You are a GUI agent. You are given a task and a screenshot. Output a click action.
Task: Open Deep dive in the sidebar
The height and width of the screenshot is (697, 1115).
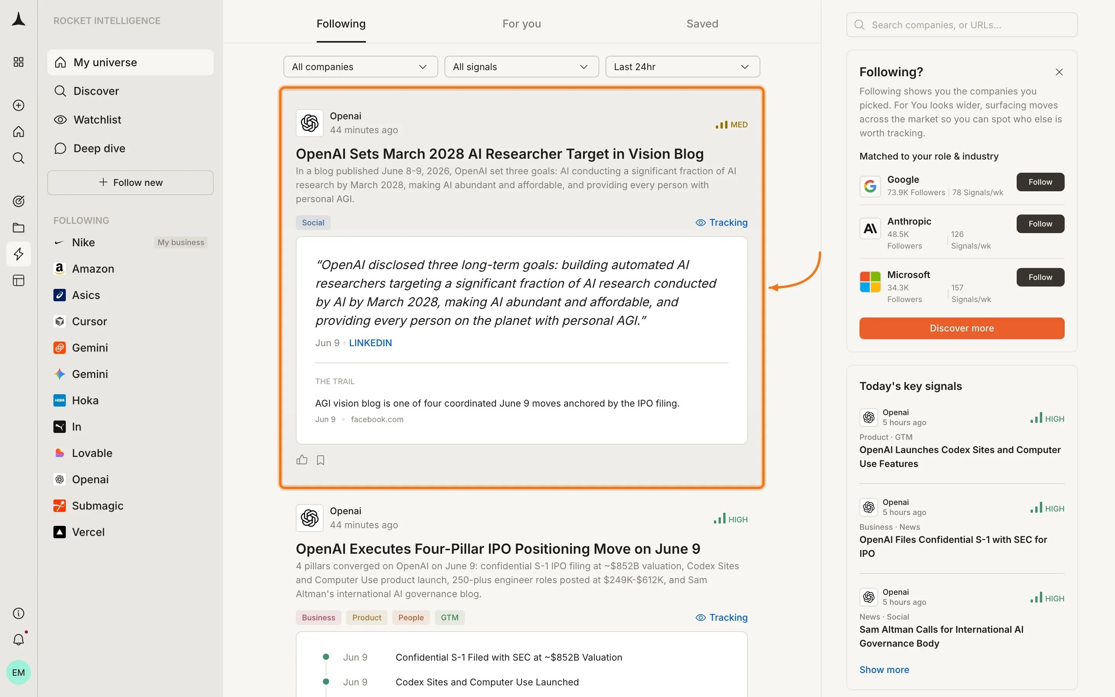[130, 148]
